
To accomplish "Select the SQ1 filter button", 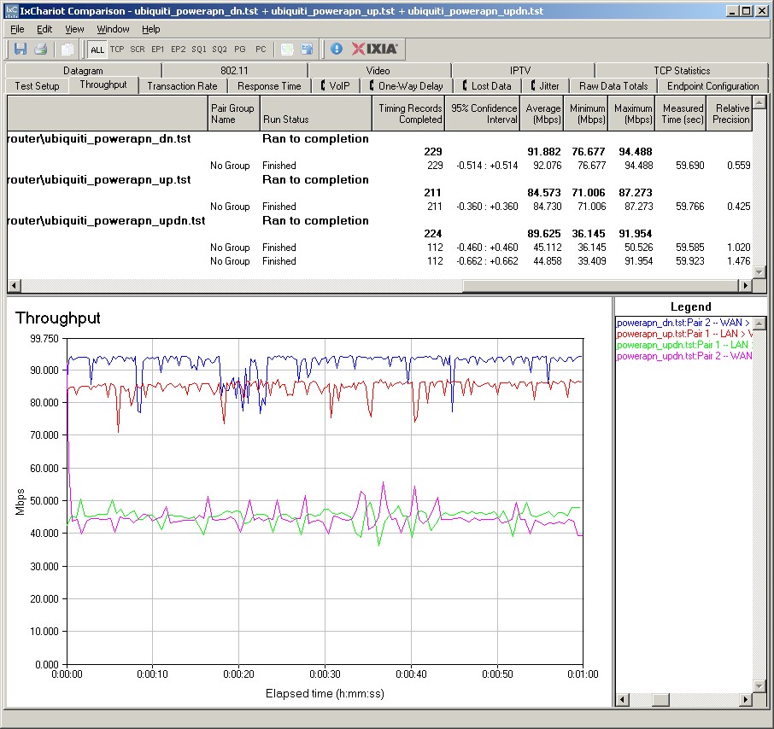I will (199, 50).
